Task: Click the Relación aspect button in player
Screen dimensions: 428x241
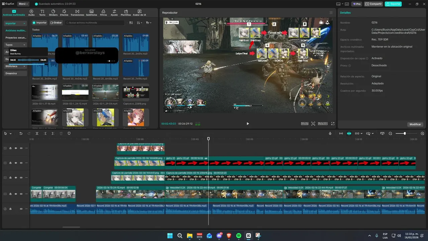Action: tap(323, 124)
